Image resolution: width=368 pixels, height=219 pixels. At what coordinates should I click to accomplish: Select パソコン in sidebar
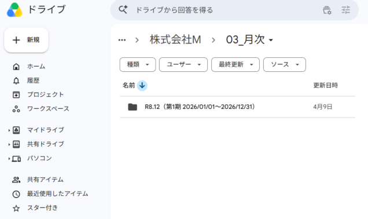click(39, 158)
